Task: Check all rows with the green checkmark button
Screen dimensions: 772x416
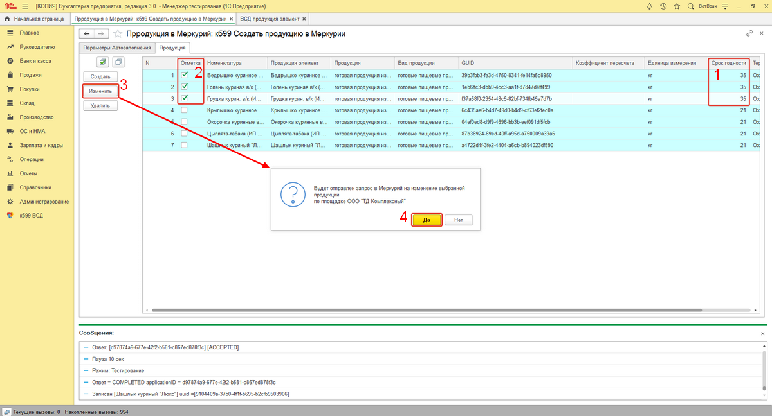Action: point(102,62)
